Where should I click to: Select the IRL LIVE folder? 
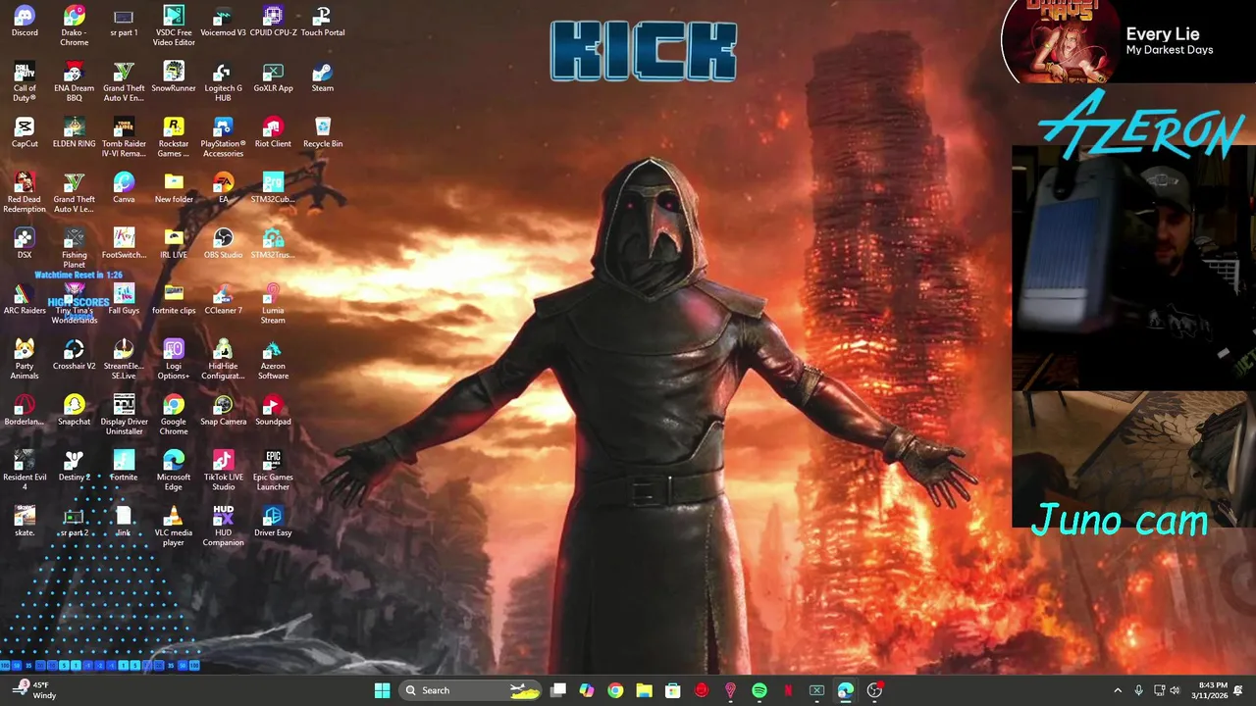point(174,244)
